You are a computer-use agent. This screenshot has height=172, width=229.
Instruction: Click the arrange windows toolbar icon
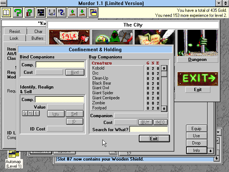point(93,13)
